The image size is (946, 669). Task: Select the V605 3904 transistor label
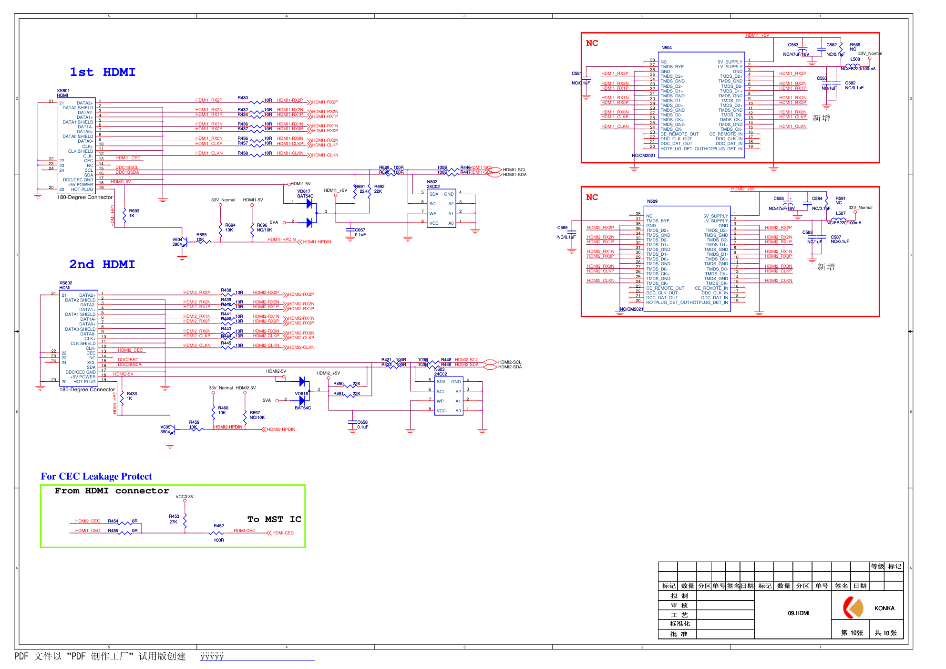click(x=165, y=429)
